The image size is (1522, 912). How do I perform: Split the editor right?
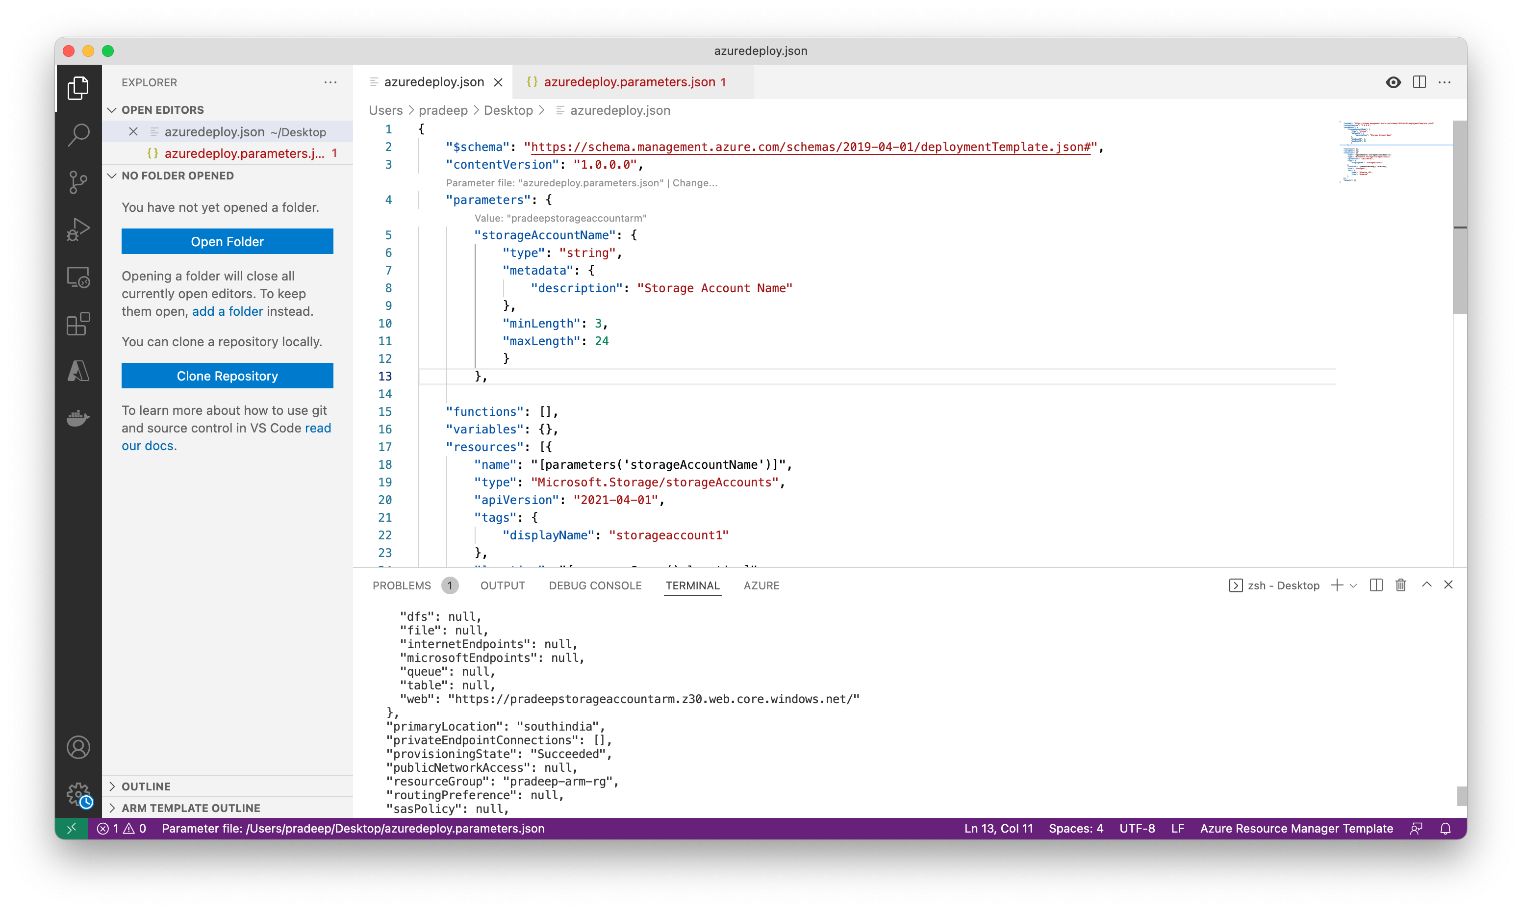(x=1420, y=82)
